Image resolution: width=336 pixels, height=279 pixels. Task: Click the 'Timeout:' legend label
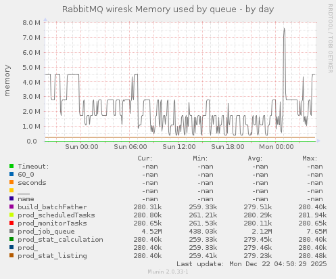coord(33,167)
